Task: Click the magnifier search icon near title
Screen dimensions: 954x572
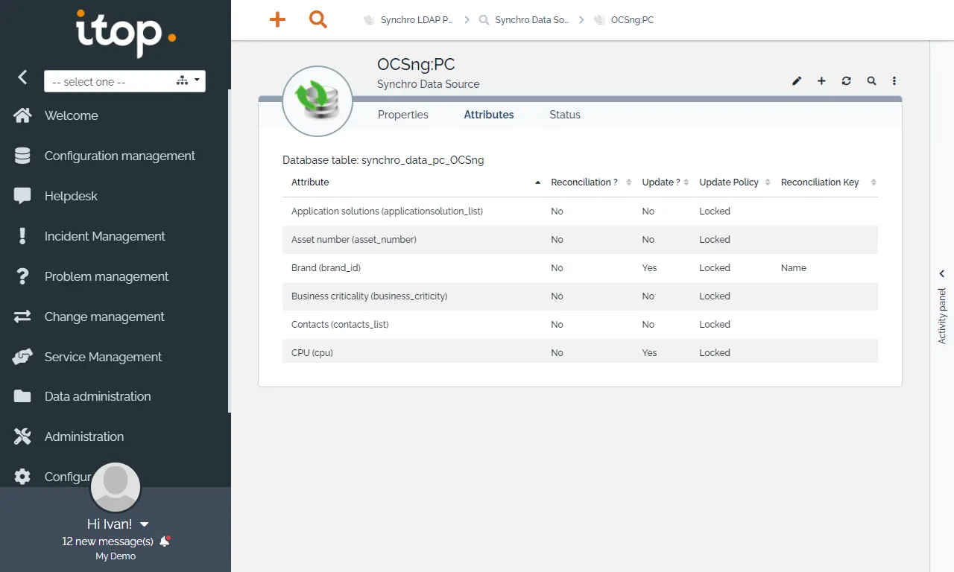Action: 871,80
